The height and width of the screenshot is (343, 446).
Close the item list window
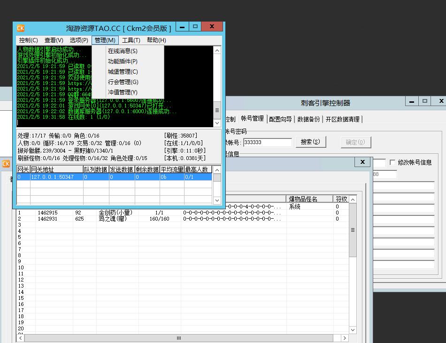[x=362, y=162]
